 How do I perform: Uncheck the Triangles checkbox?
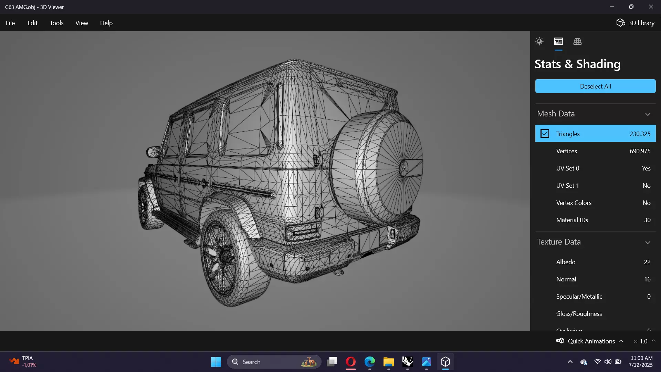[545, 134]
